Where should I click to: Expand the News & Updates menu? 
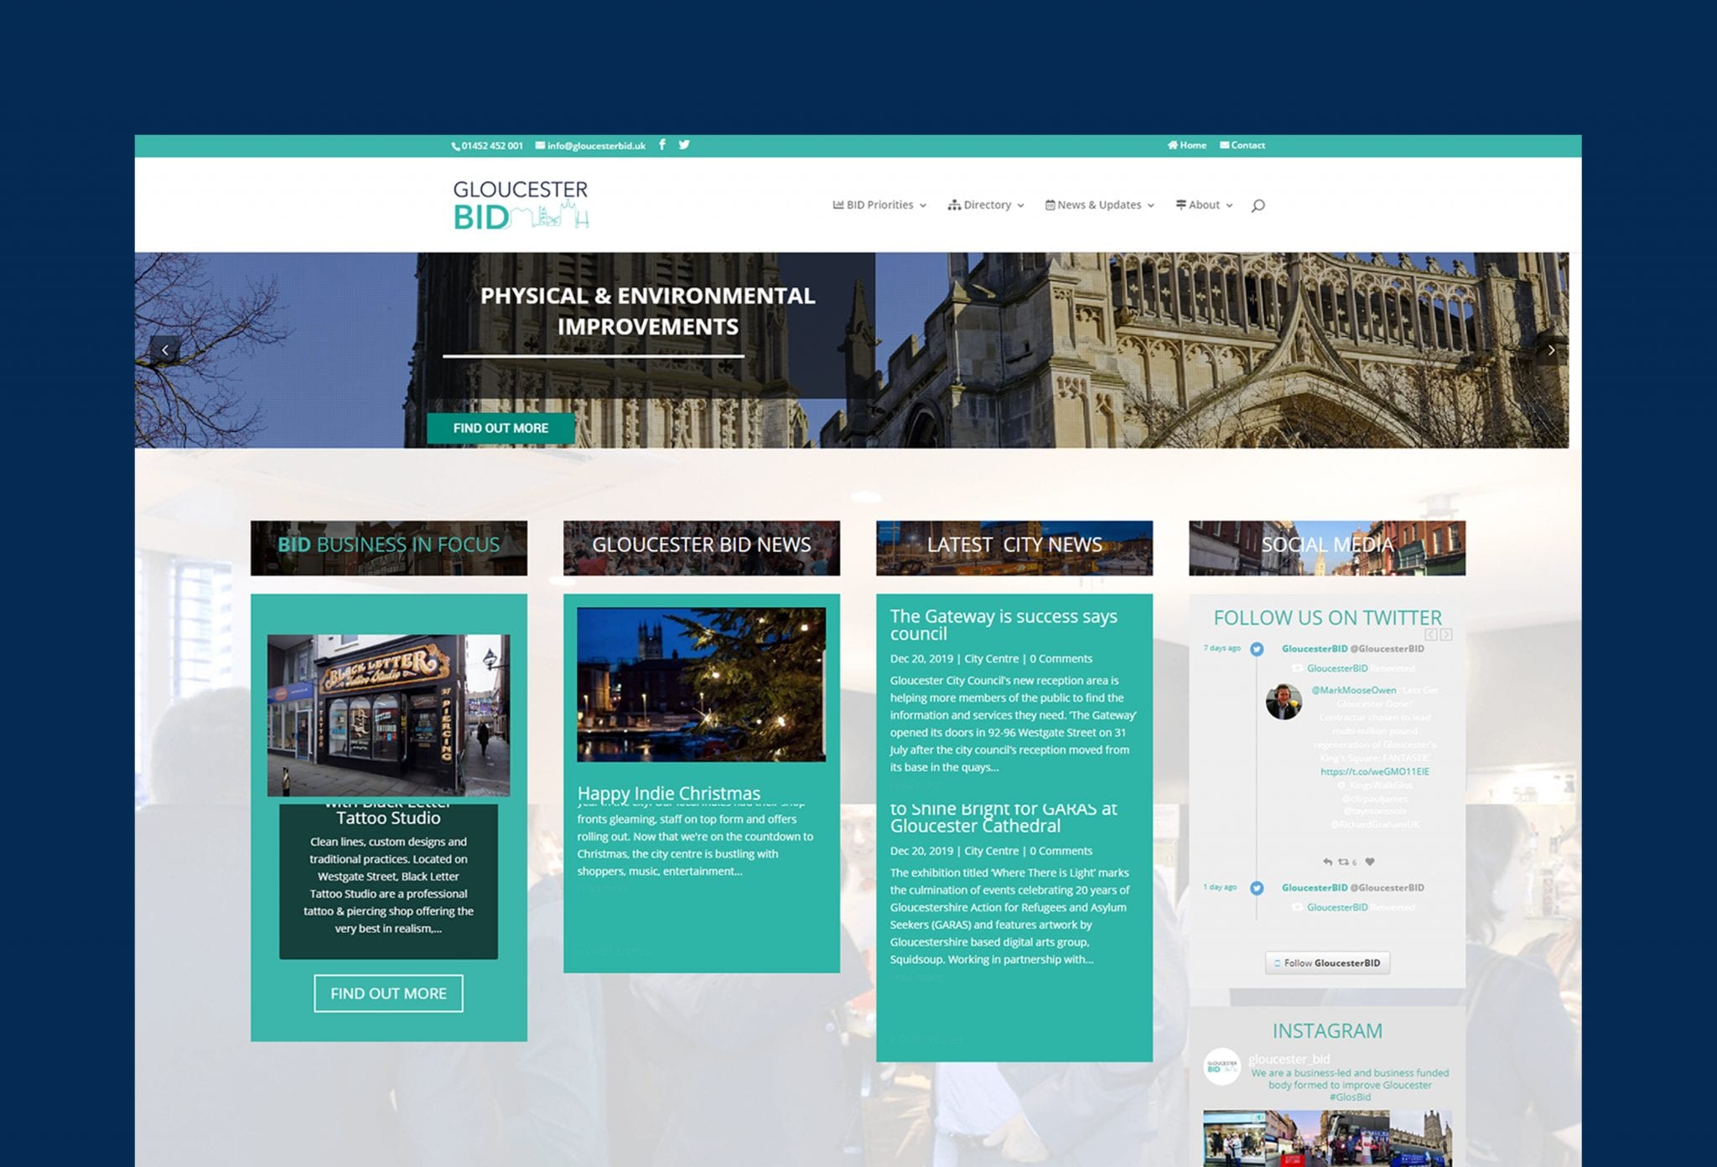pos(1100,205)
